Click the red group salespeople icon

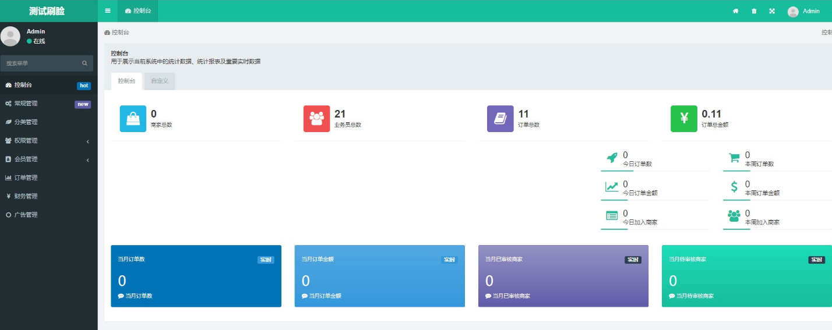pyautogui.click(x=316, y=119)
